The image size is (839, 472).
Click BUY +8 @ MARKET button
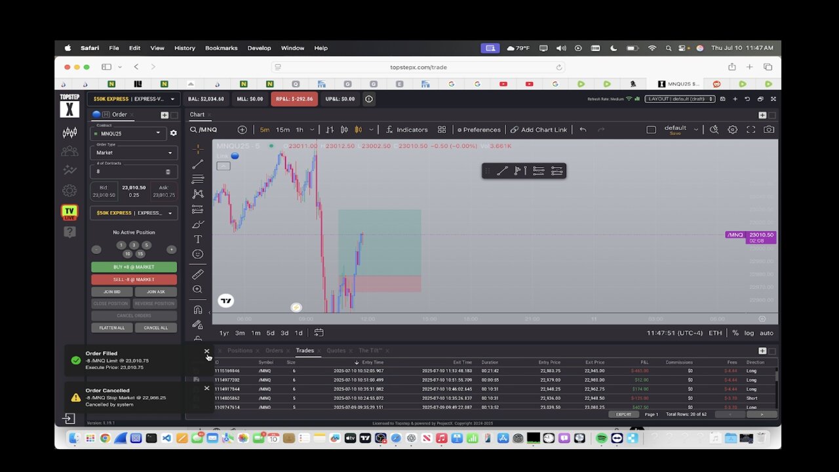tap(134, 267)
